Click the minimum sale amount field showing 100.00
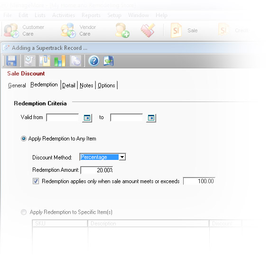The image size is (270, 261). coord(199,181)
